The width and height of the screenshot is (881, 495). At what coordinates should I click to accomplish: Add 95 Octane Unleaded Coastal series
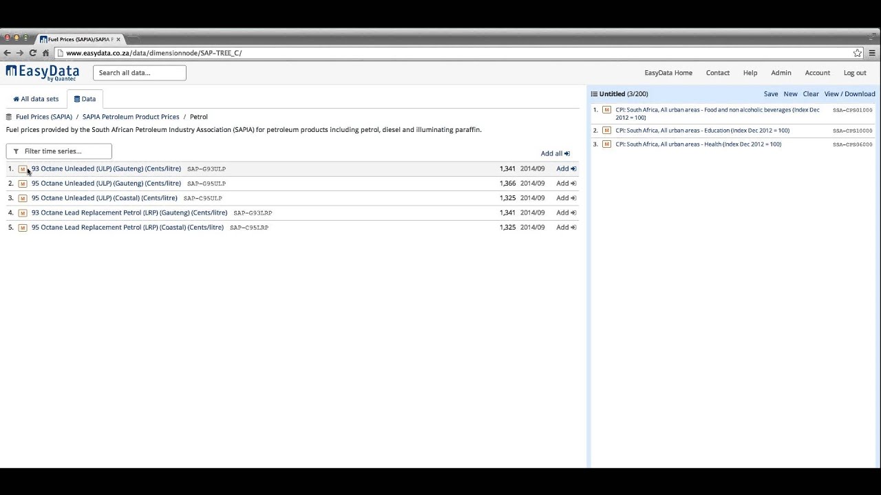566,198
